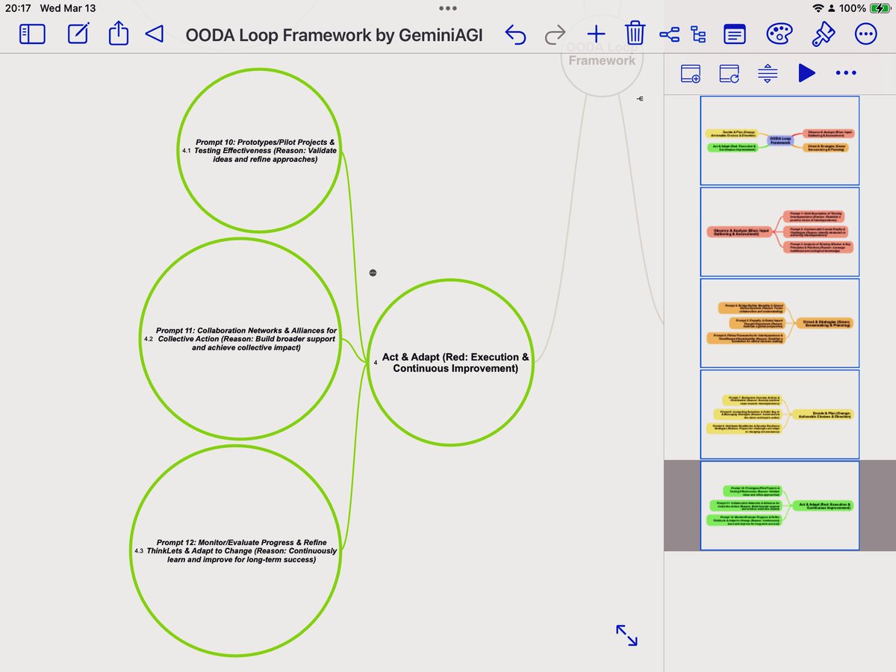Tap the share export icon
Screen dimensions: 896x672
click(x=119, y=33)
